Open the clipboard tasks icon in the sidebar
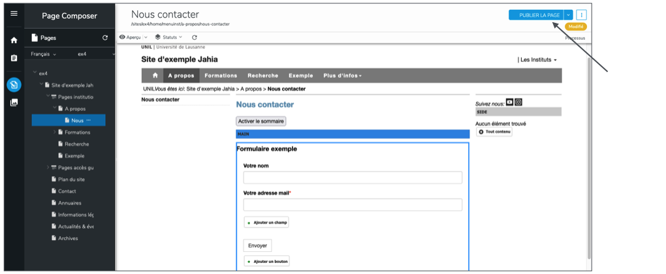The image size is (666, 274). (14, 58)
